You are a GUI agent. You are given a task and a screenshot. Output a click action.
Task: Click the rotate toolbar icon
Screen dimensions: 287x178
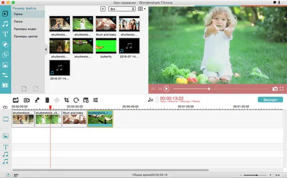pos(76,100)
